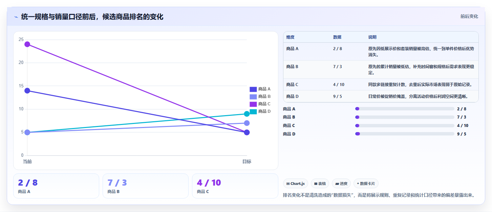Open the 商品 A data card showing 2 / 8
492x212 pixels.
[56, 186]
